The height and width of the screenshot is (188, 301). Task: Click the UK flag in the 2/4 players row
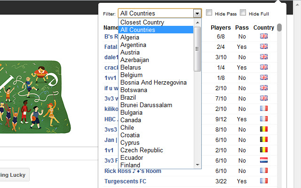[x=264, y=47]
